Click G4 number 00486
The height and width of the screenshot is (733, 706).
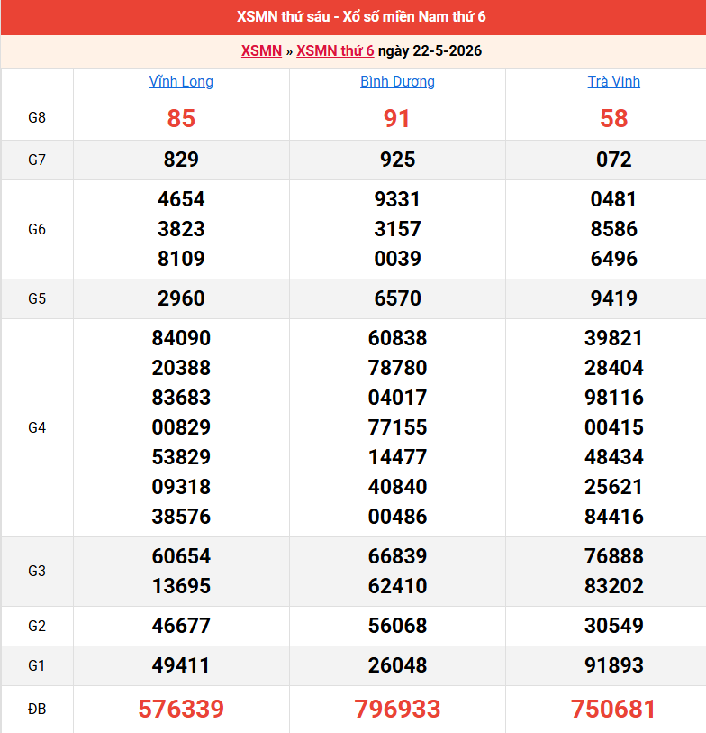pos(397,517)
